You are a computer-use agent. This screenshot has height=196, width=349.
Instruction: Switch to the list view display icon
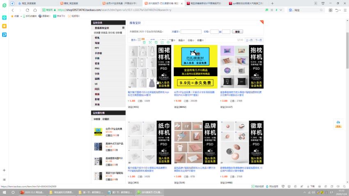[139, 40]
